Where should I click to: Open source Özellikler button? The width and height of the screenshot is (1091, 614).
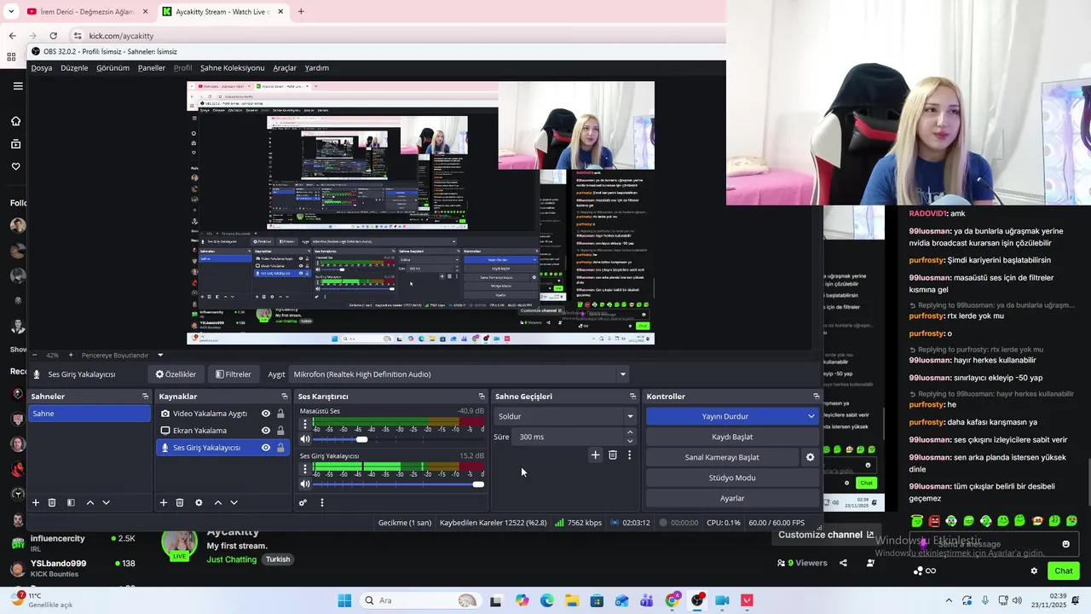pos(176,374)
